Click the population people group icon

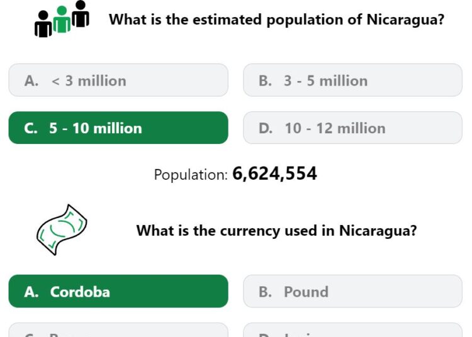[62, 19]
